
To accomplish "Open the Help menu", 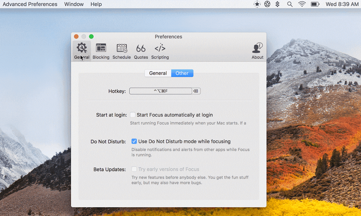I will [96, 4].
